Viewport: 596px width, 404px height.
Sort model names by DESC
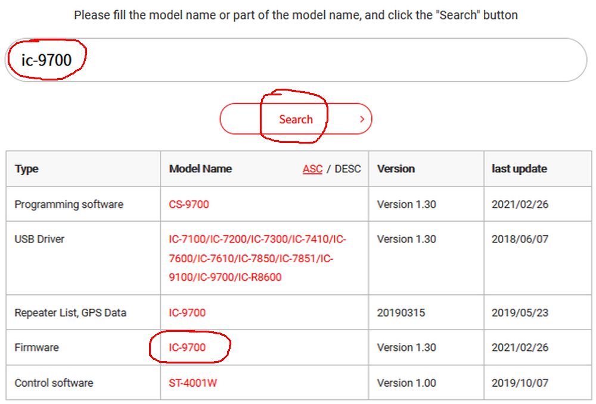point(347,169)
